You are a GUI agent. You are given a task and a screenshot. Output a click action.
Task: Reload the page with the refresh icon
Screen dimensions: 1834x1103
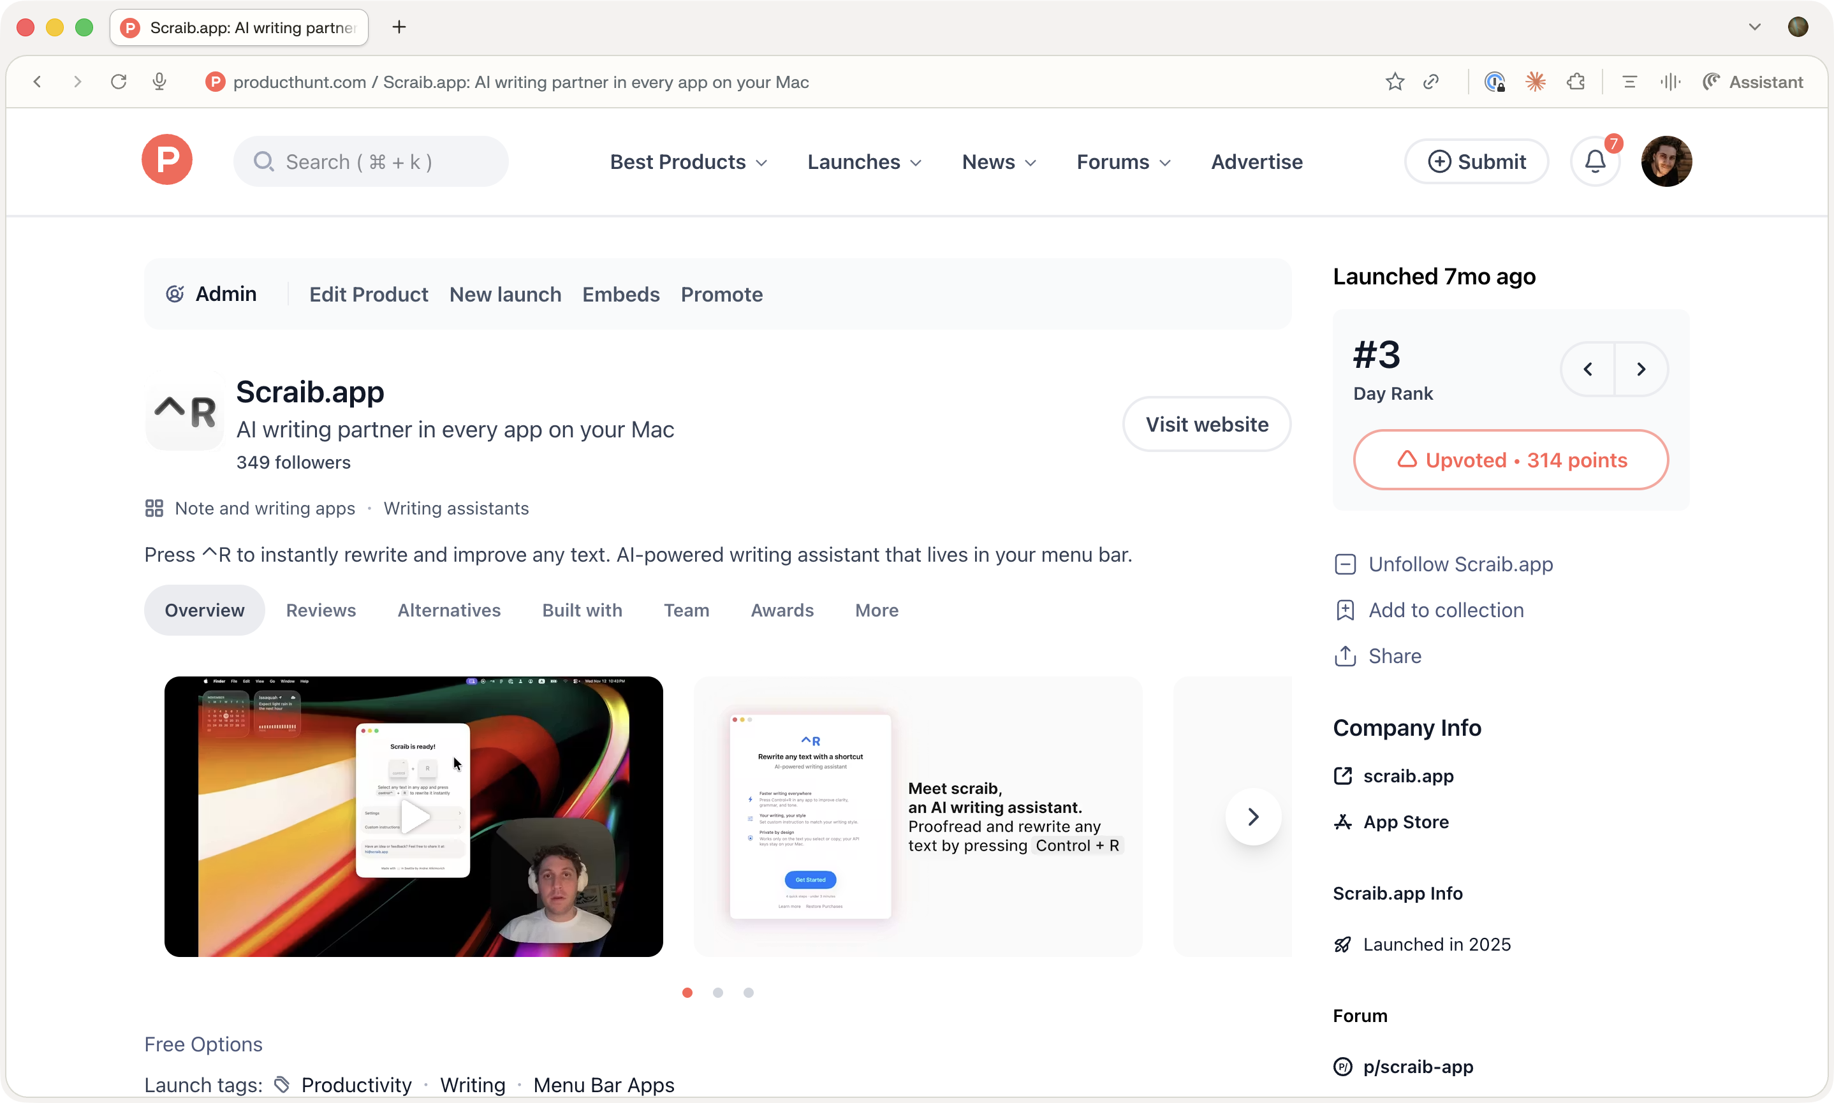coord(118,82)
